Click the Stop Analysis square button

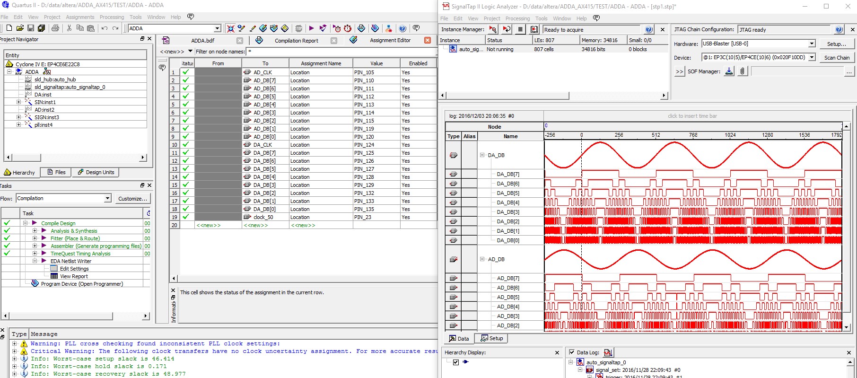tap(520, 29)
